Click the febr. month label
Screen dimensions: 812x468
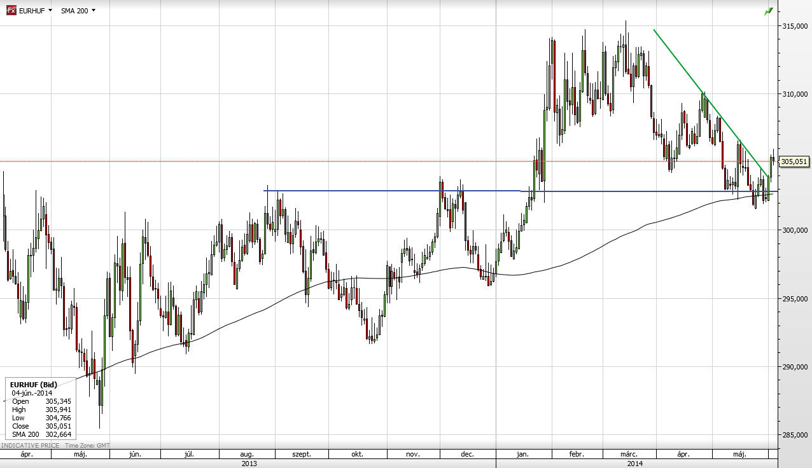(x=577, y=455)
